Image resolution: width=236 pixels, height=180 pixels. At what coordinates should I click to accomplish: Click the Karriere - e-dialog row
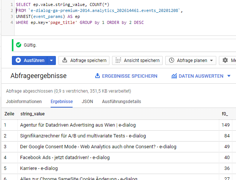point(39,168)
